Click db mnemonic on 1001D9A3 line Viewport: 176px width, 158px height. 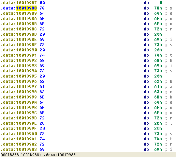pos(146,149)
